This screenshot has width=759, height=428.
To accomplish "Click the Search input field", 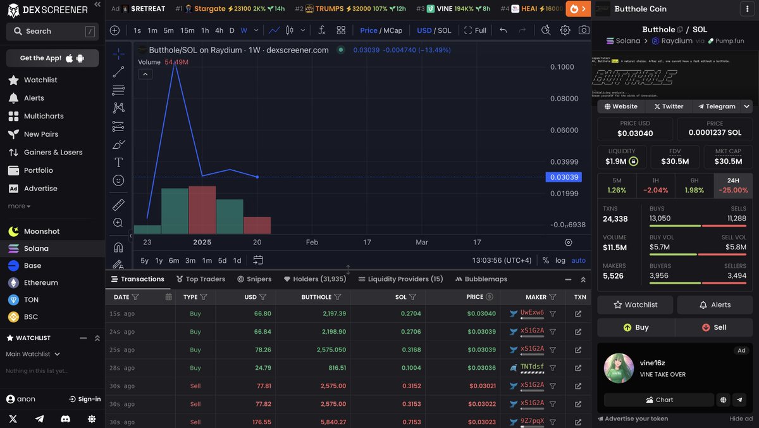I will (52, 31).
